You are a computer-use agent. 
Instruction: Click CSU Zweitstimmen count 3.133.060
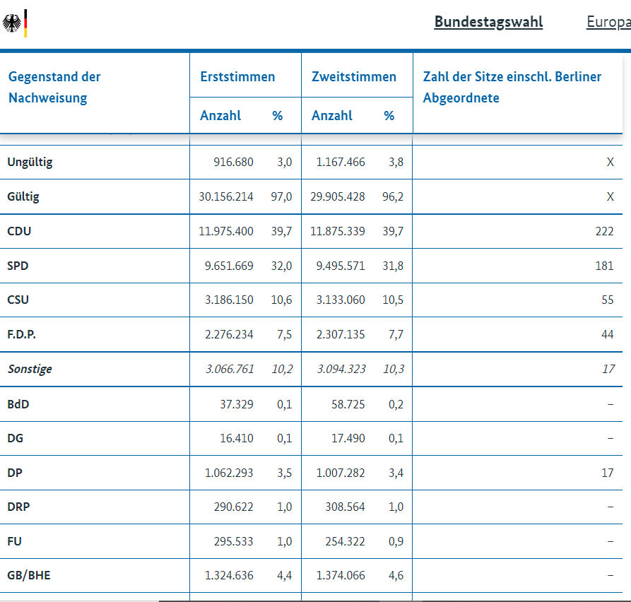click(341, 300)
